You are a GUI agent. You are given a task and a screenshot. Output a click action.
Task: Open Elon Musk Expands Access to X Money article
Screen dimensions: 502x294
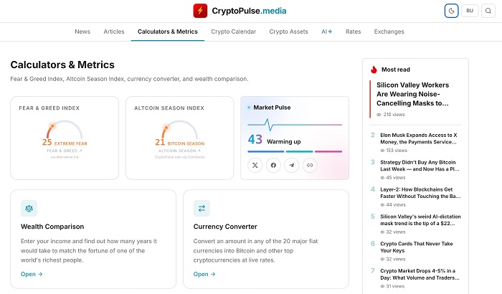pyautogui.click(x=418, y=138)
